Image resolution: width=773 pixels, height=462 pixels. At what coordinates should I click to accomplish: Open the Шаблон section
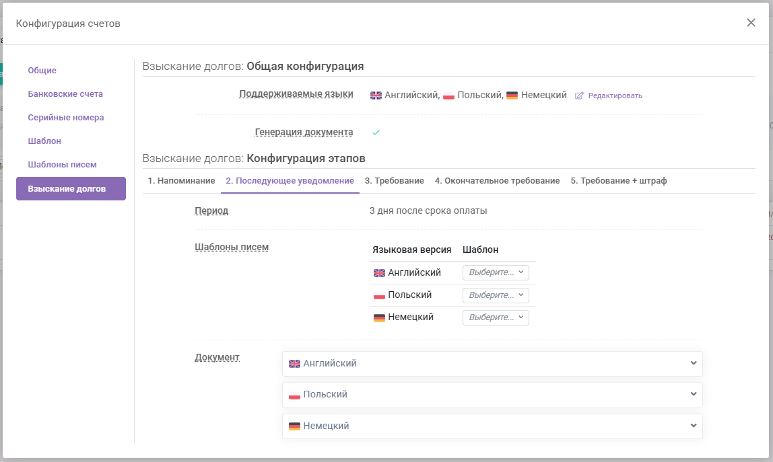click(x=44, y=141)
